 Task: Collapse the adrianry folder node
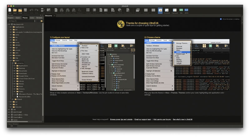(x=13, y=63)
